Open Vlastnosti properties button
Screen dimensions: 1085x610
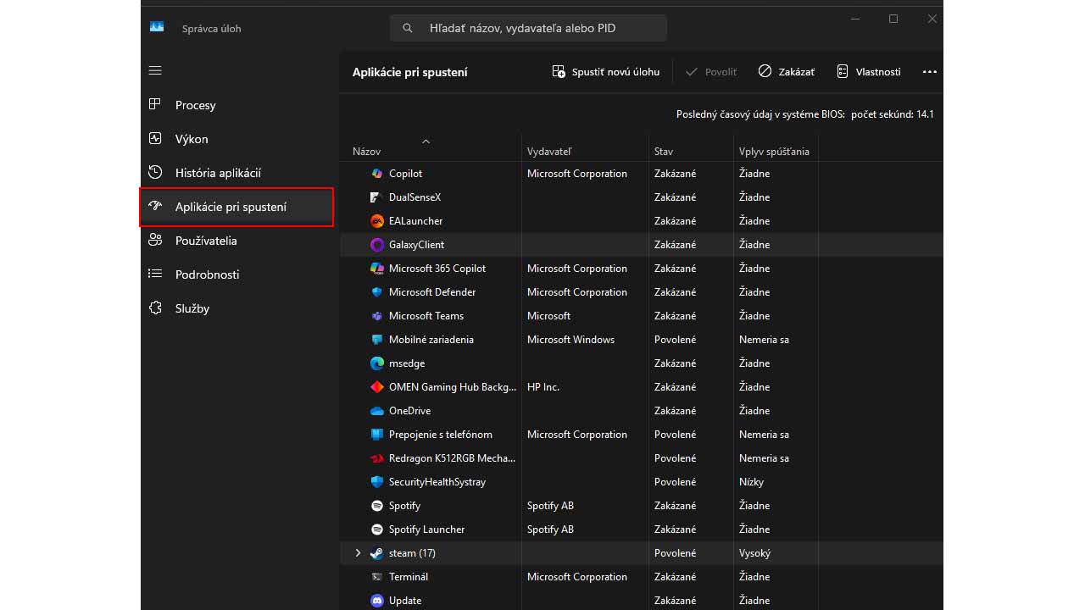click(869, 72)
